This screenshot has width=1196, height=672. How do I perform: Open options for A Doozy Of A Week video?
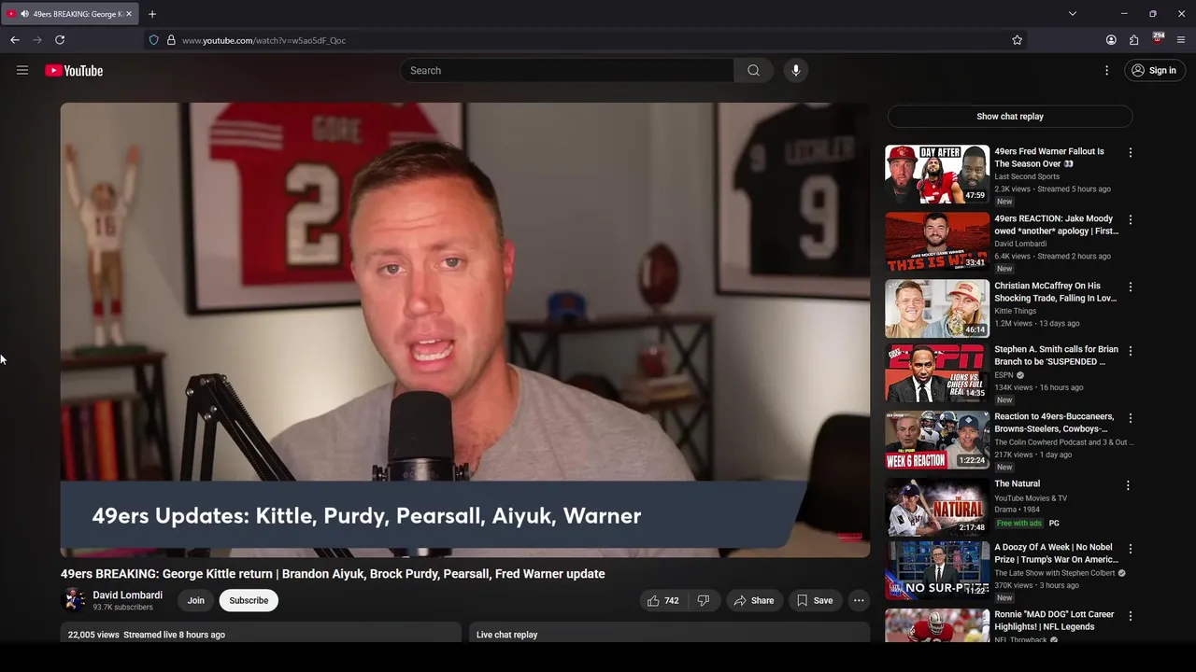1130,549
